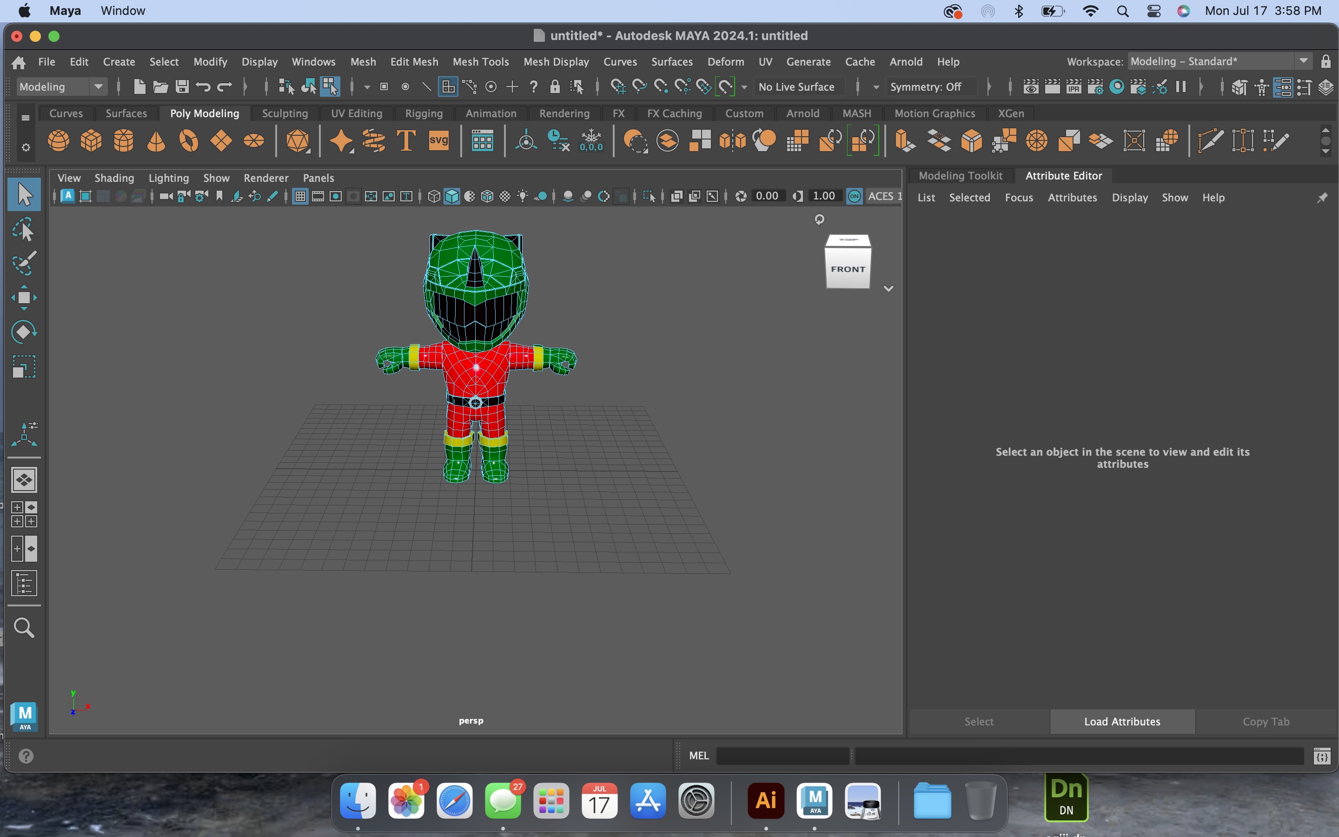The width and height of the screenshot is (1339, 837).
Task: Toggle use all lights bulb icon
Action: 522,196
